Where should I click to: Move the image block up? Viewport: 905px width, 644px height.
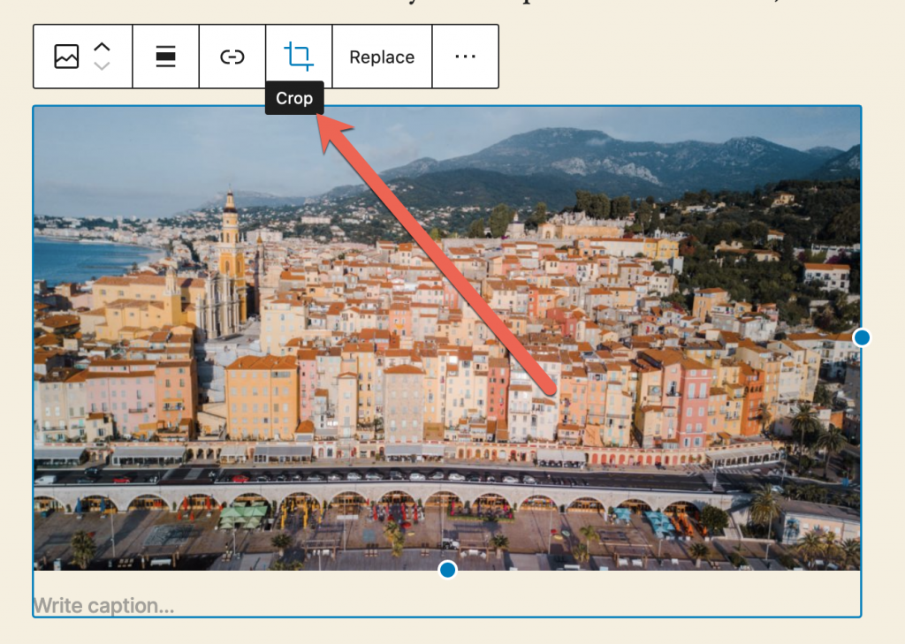coord(103,47)
